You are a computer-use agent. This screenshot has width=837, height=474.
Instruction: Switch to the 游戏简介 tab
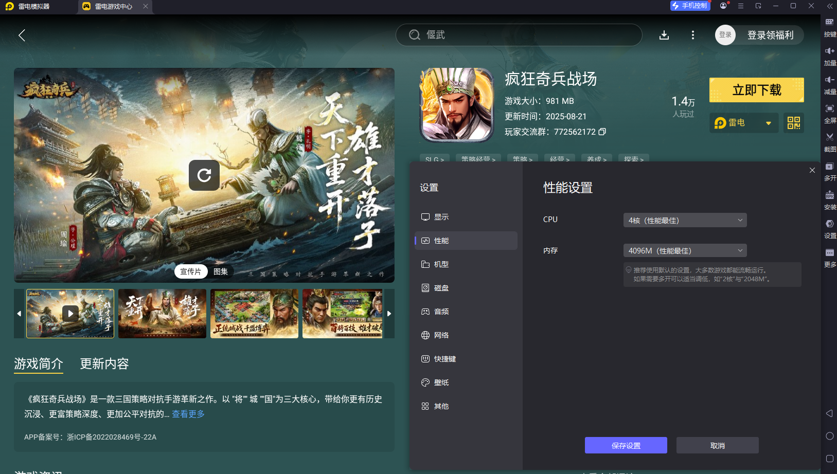pos(39,364)
